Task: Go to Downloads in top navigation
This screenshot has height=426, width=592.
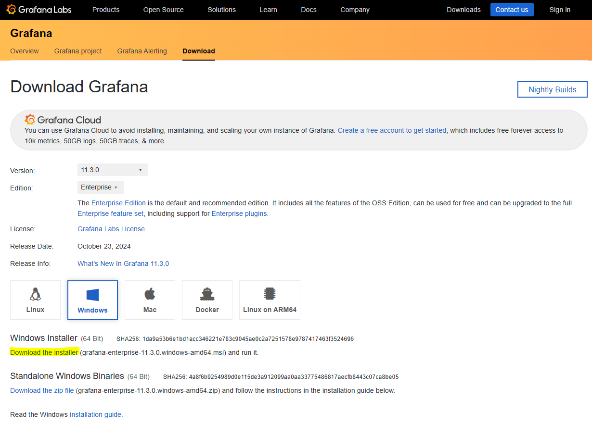Action: (x=463, y=10)
